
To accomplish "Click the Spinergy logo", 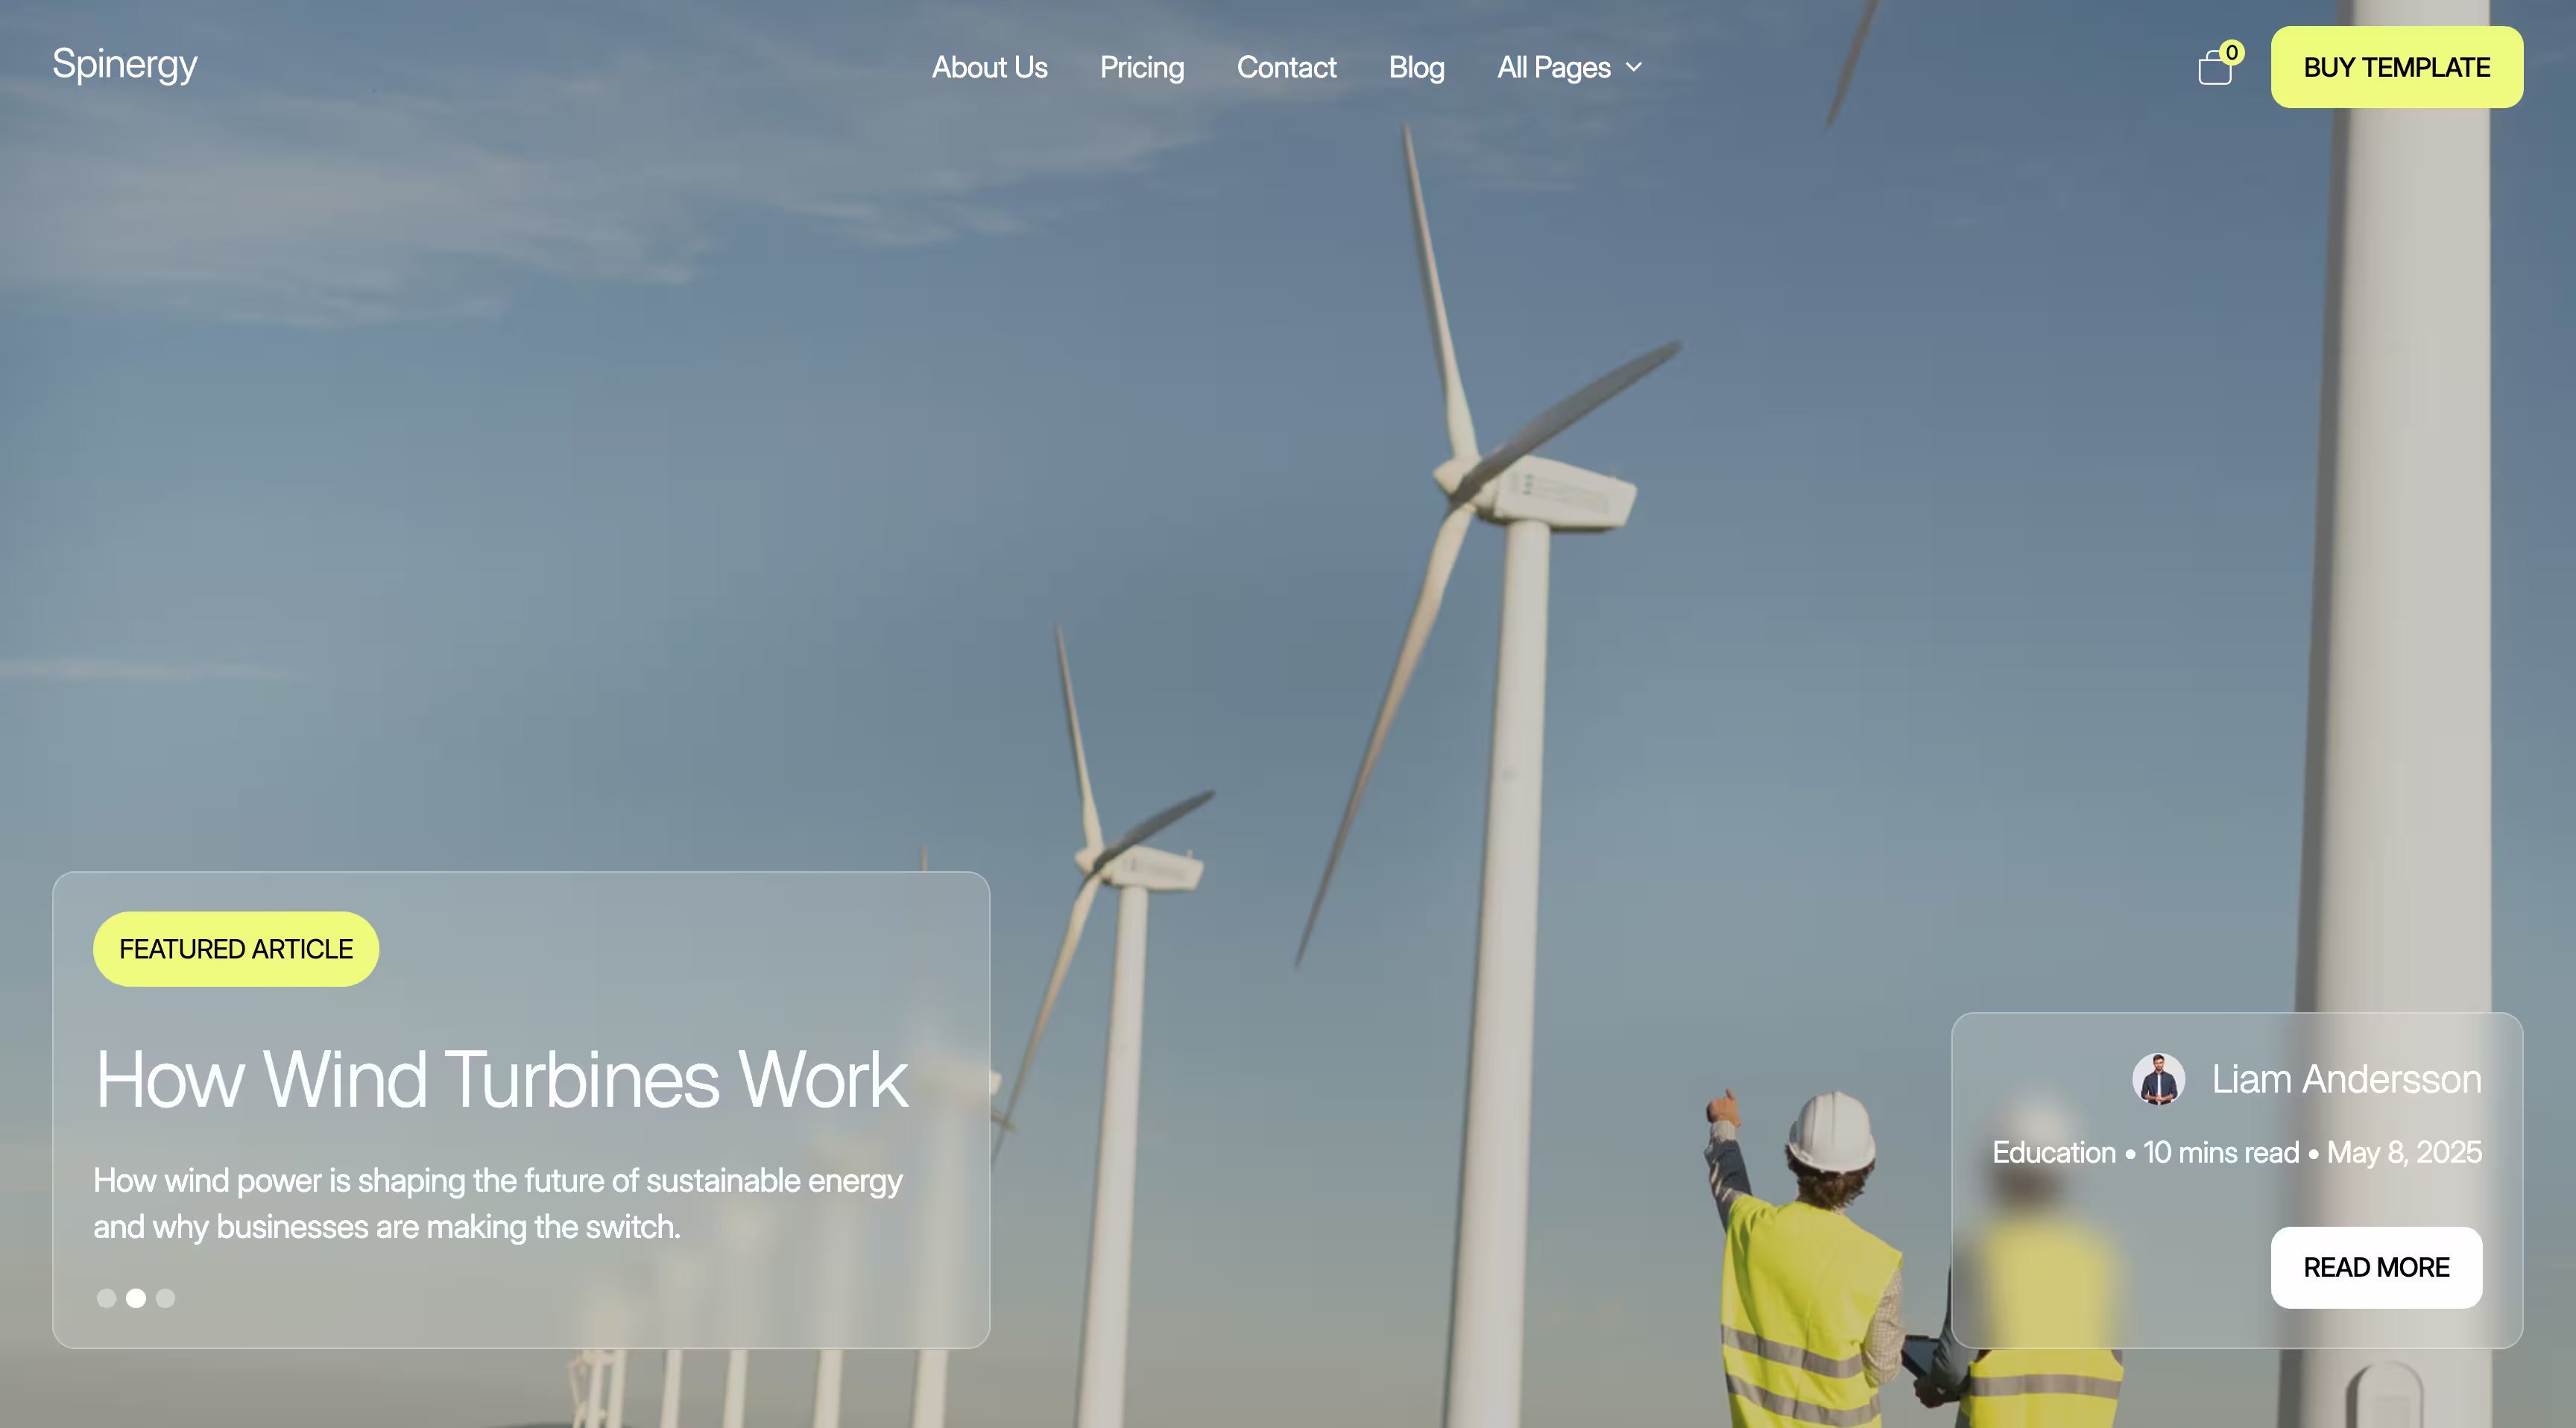I will coord(125,64).
